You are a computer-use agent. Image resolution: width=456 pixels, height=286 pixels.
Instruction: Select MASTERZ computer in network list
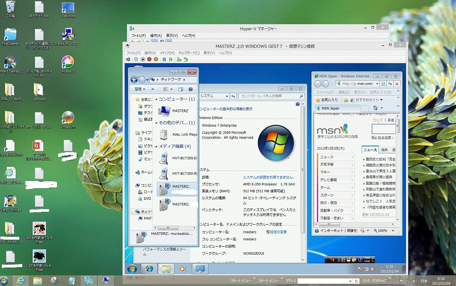coord(173,111)
